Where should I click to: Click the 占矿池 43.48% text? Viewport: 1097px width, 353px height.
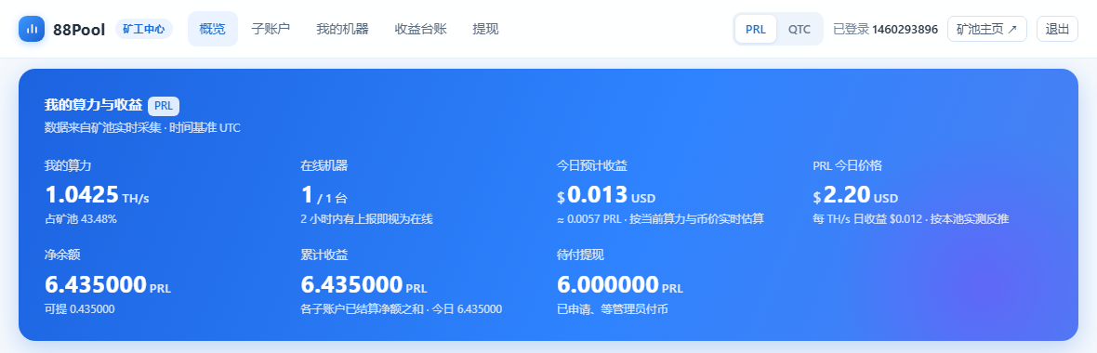coord(81,219)
